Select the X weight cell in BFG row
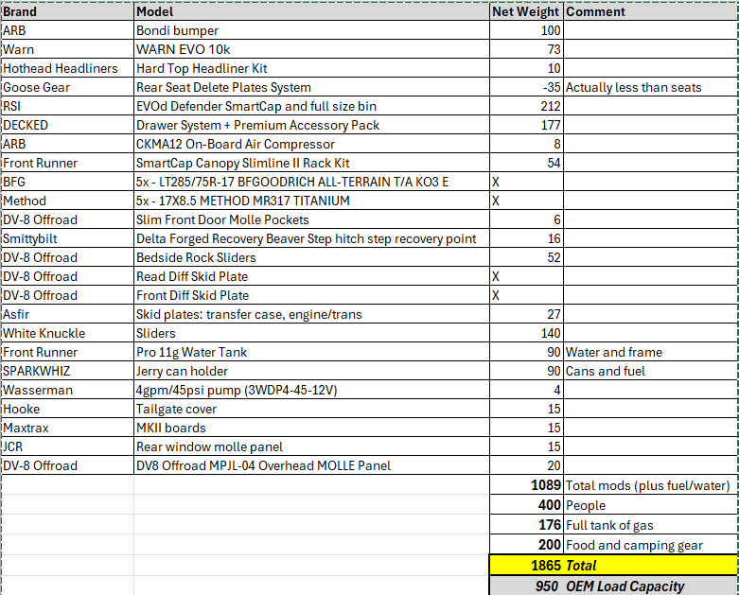Viewport: 739px width, 595px height. 526,182
